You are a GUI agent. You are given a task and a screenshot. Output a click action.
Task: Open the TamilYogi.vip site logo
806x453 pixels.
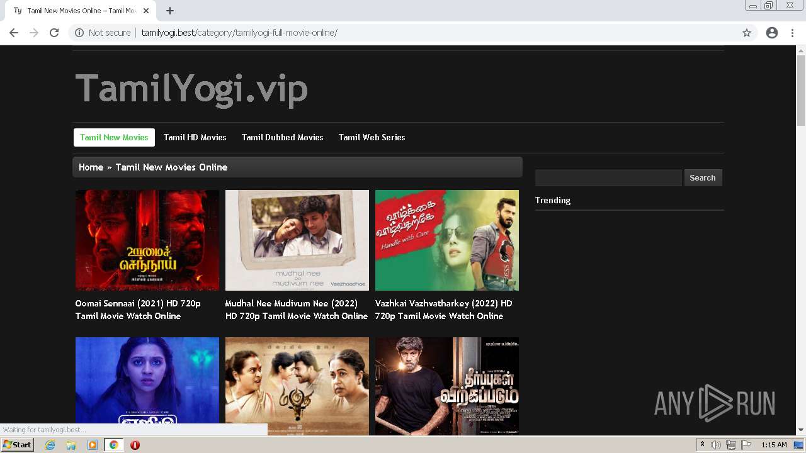[x=191, y=88]
